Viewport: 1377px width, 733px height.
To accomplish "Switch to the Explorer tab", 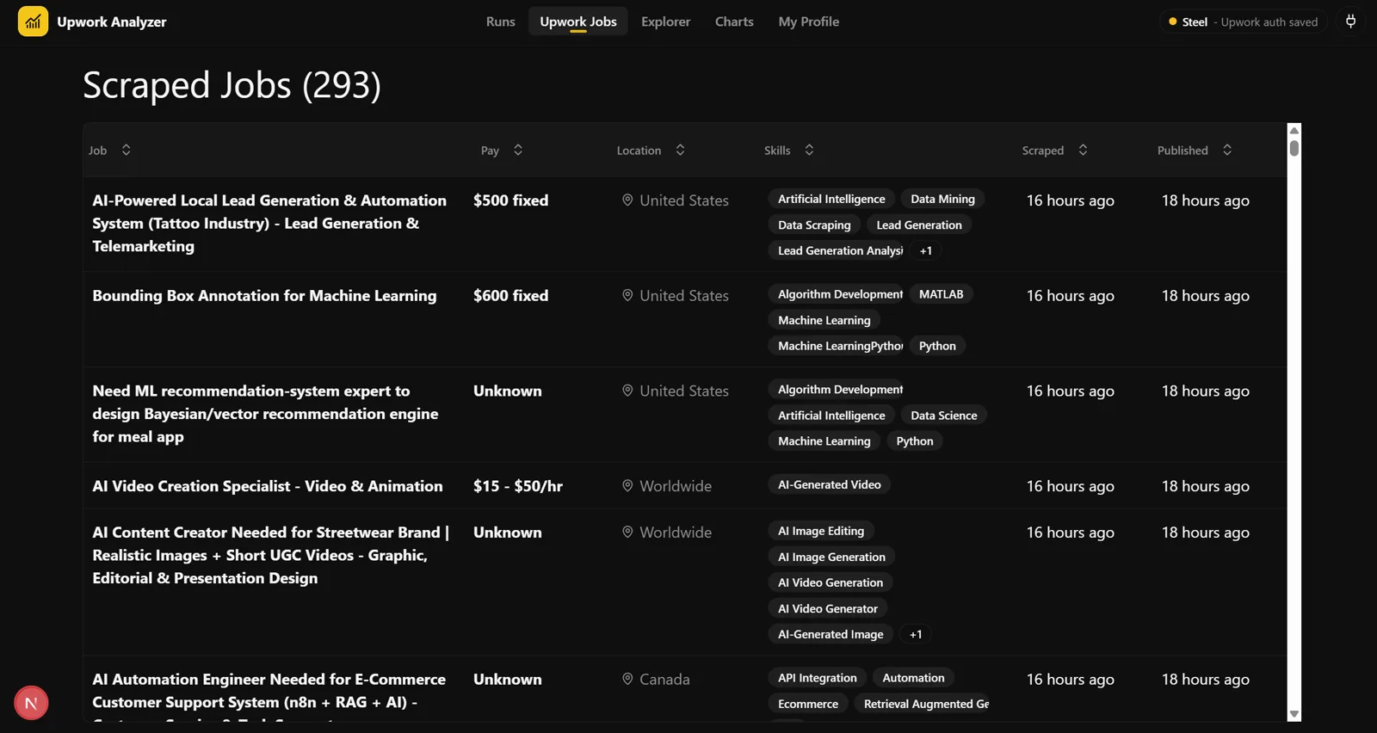I will coord(665,22).
